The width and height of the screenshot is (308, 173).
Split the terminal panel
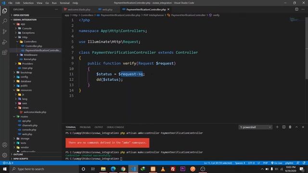[284, 127]
